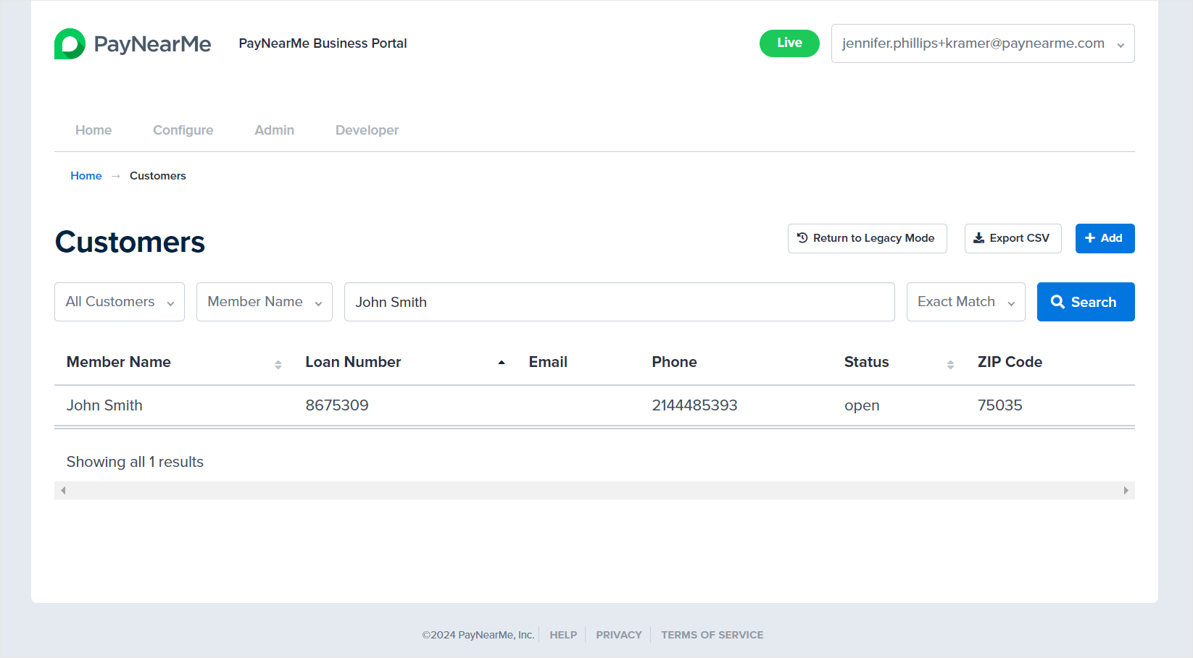The width and height of the screenshot is (1193, 658).
Task: Click Return to Legacy Mode button
Action: [x=868, y=238]
